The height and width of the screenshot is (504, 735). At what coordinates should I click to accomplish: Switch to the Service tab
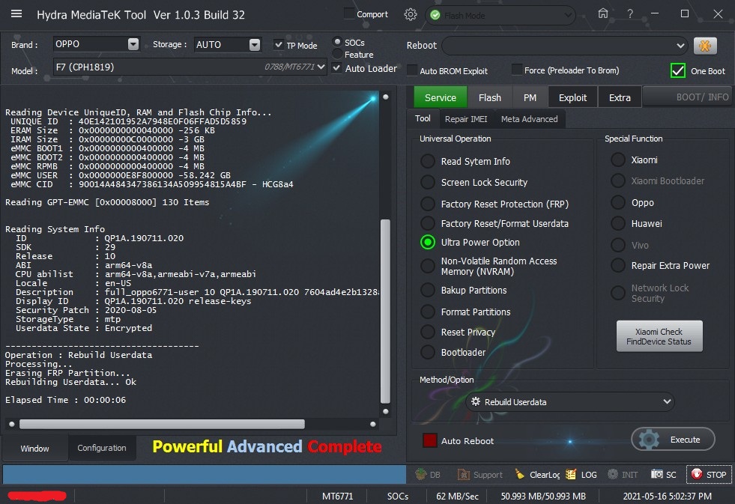tap(440, 97)
